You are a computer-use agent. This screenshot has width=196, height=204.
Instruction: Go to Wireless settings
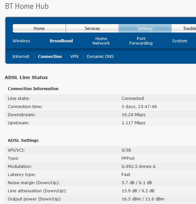[21, 41]
